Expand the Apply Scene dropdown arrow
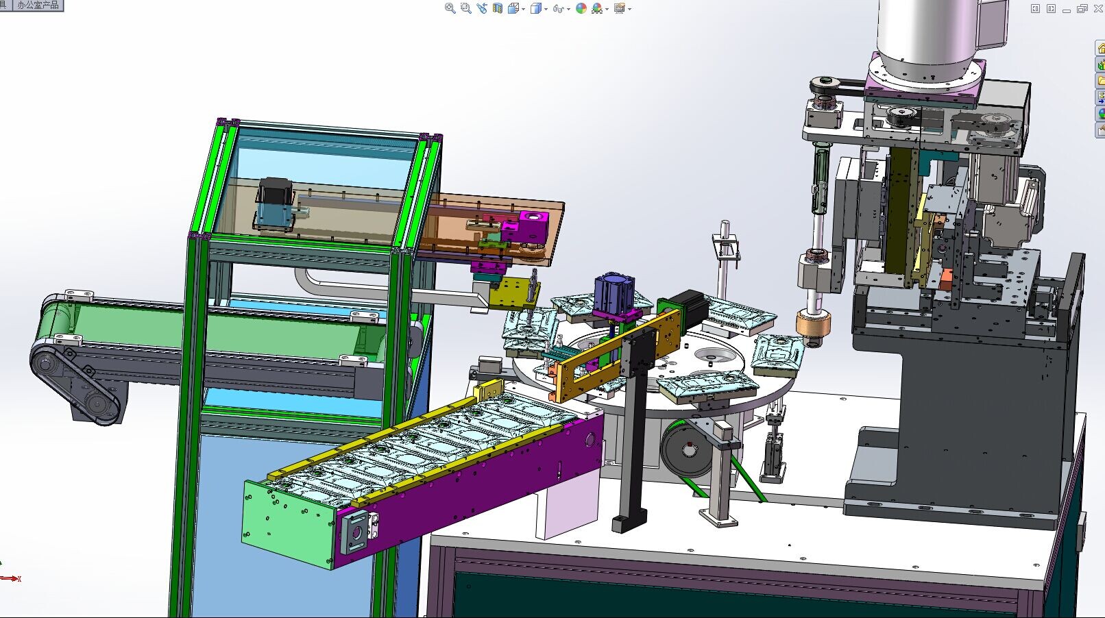The width and height of the screenshot is (1105, 618). (x=607, y=9)
